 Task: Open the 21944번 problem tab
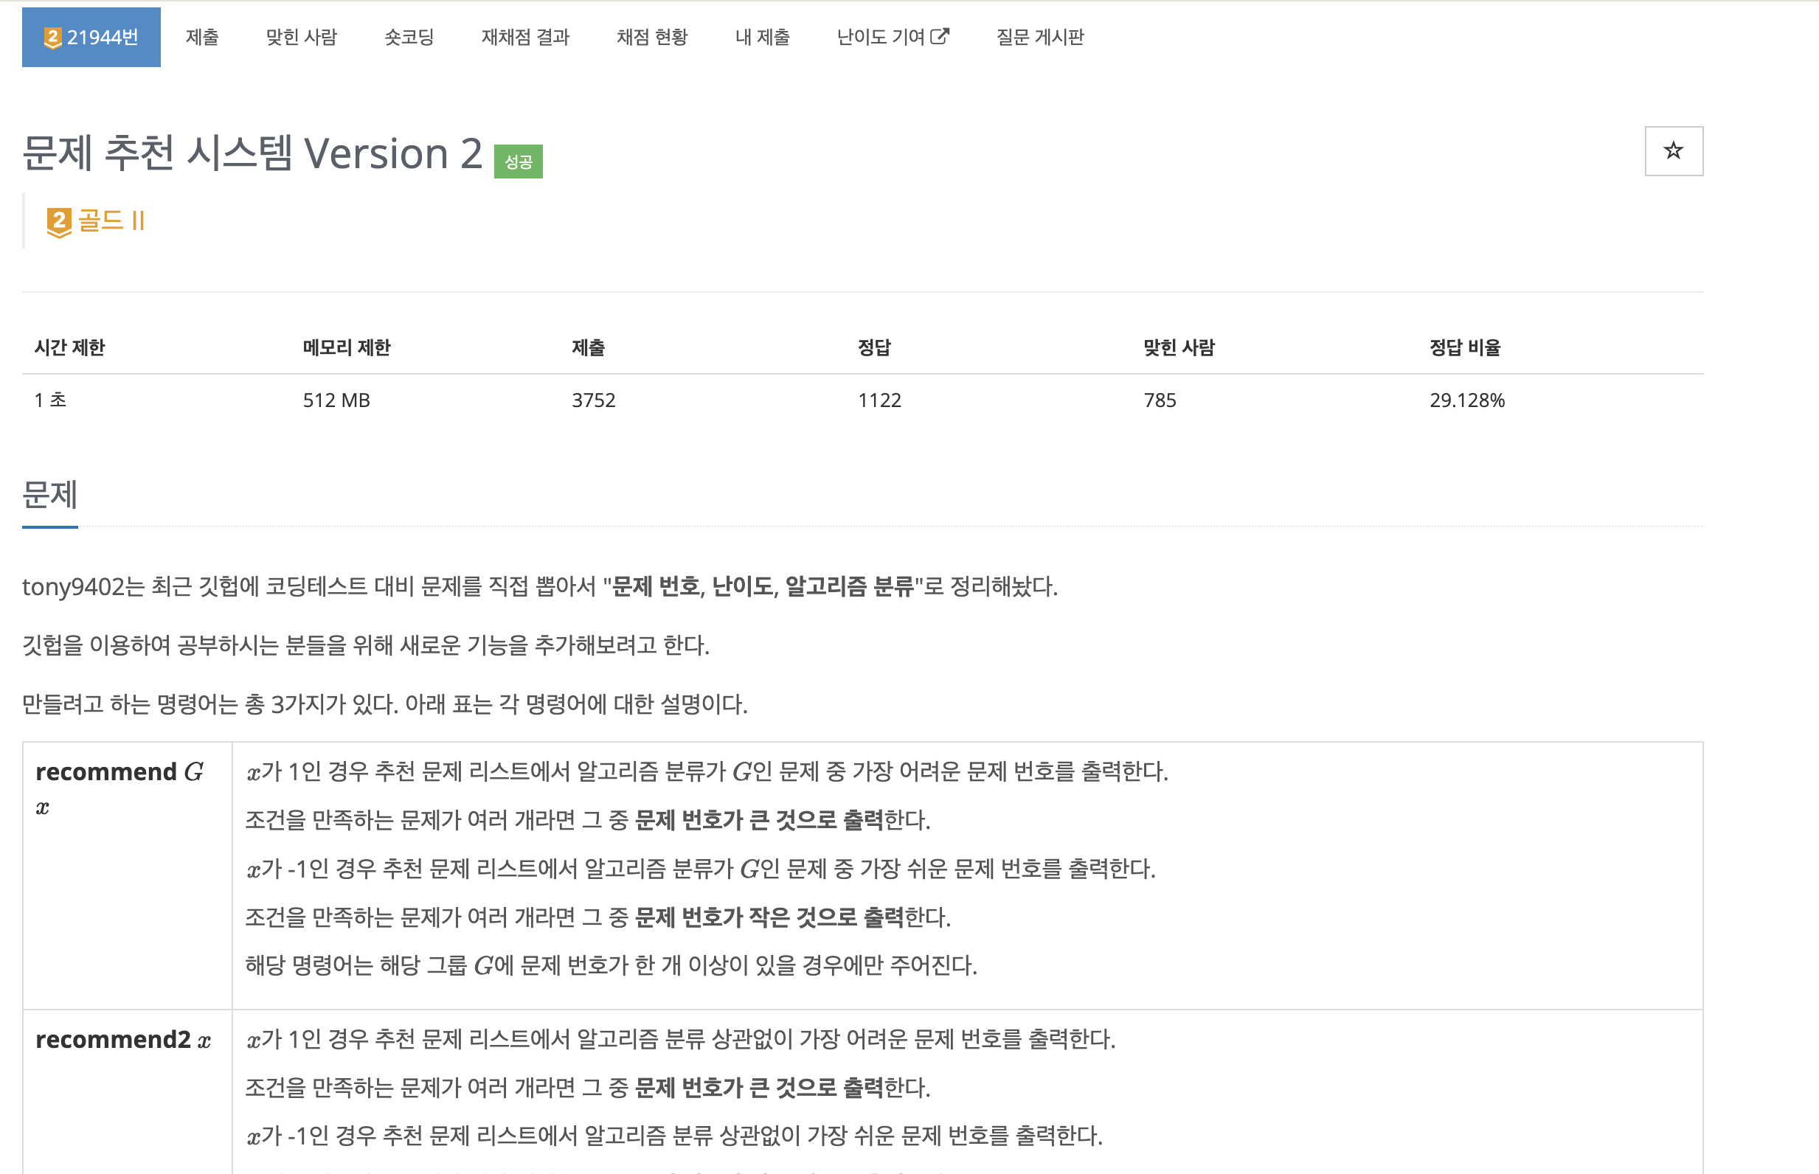click(91, 38)
